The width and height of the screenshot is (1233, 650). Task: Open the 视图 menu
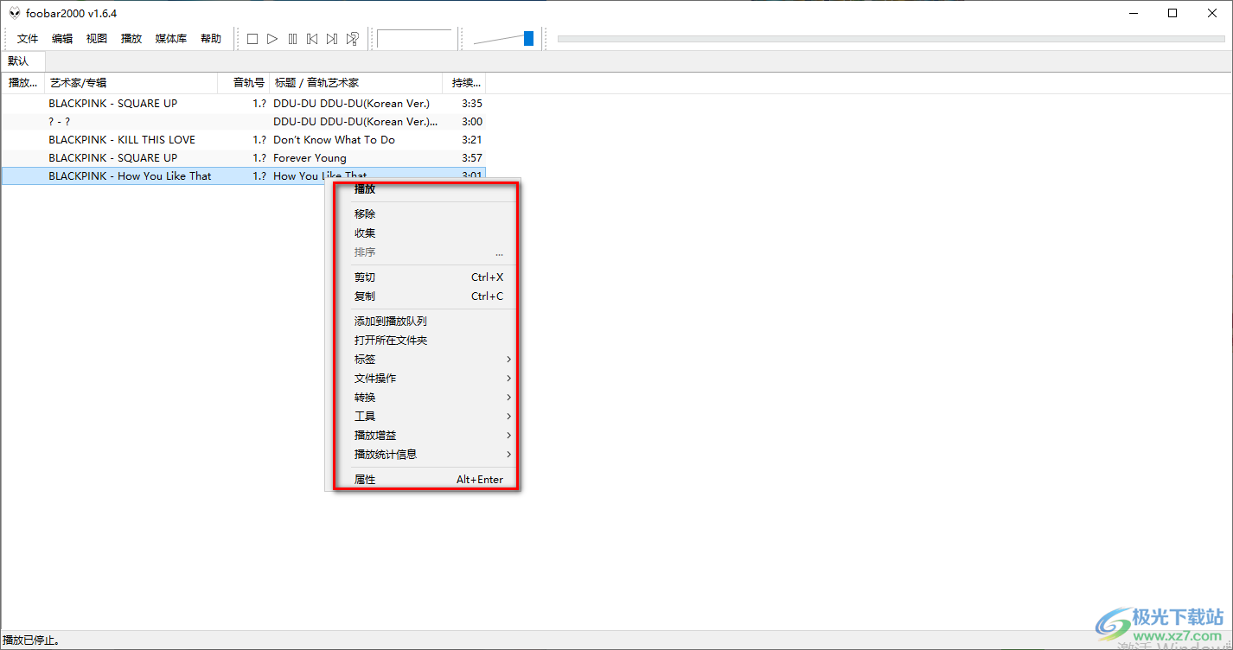pos(97,39)
